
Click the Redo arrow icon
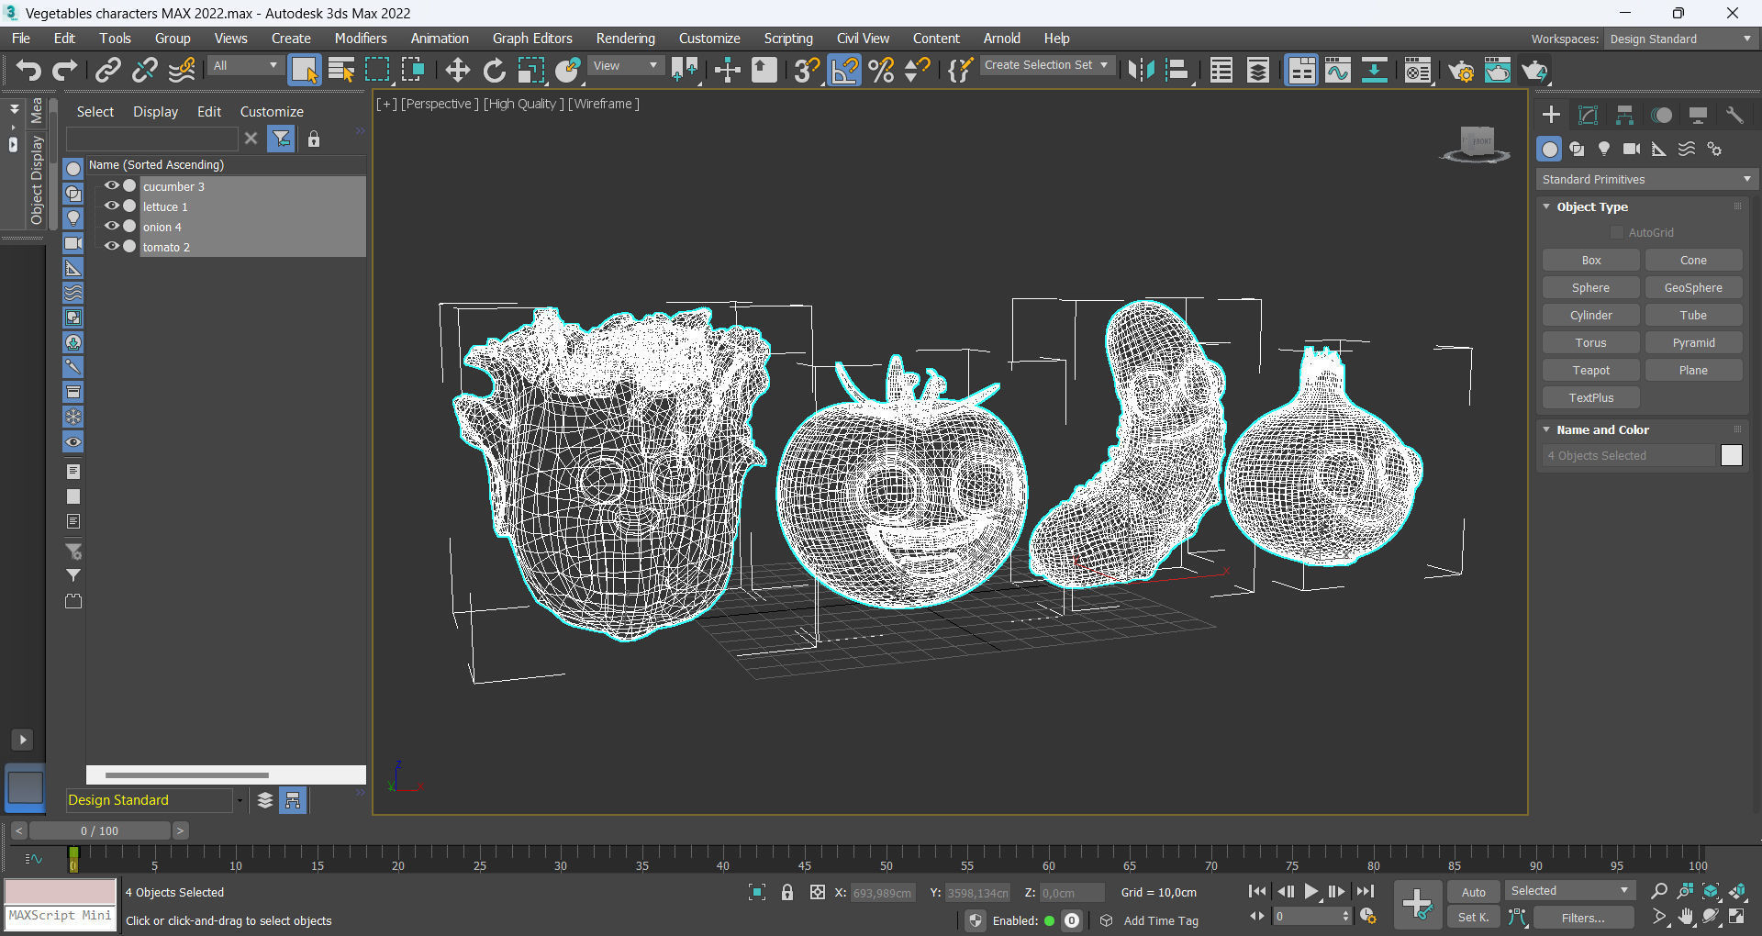click(x=64, y=70)
